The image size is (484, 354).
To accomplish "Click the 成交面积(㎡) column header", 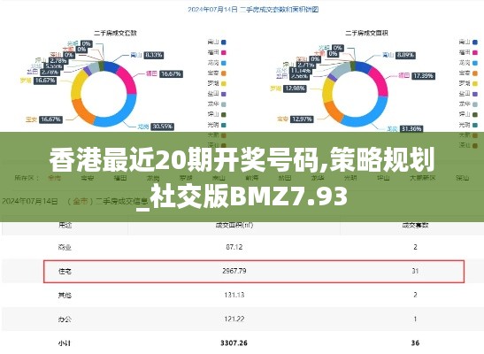I will (234, 226).
